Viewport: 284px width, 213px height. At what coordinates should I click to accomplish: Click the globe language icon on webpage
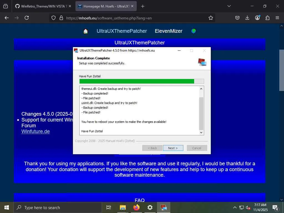click(193, 31)
